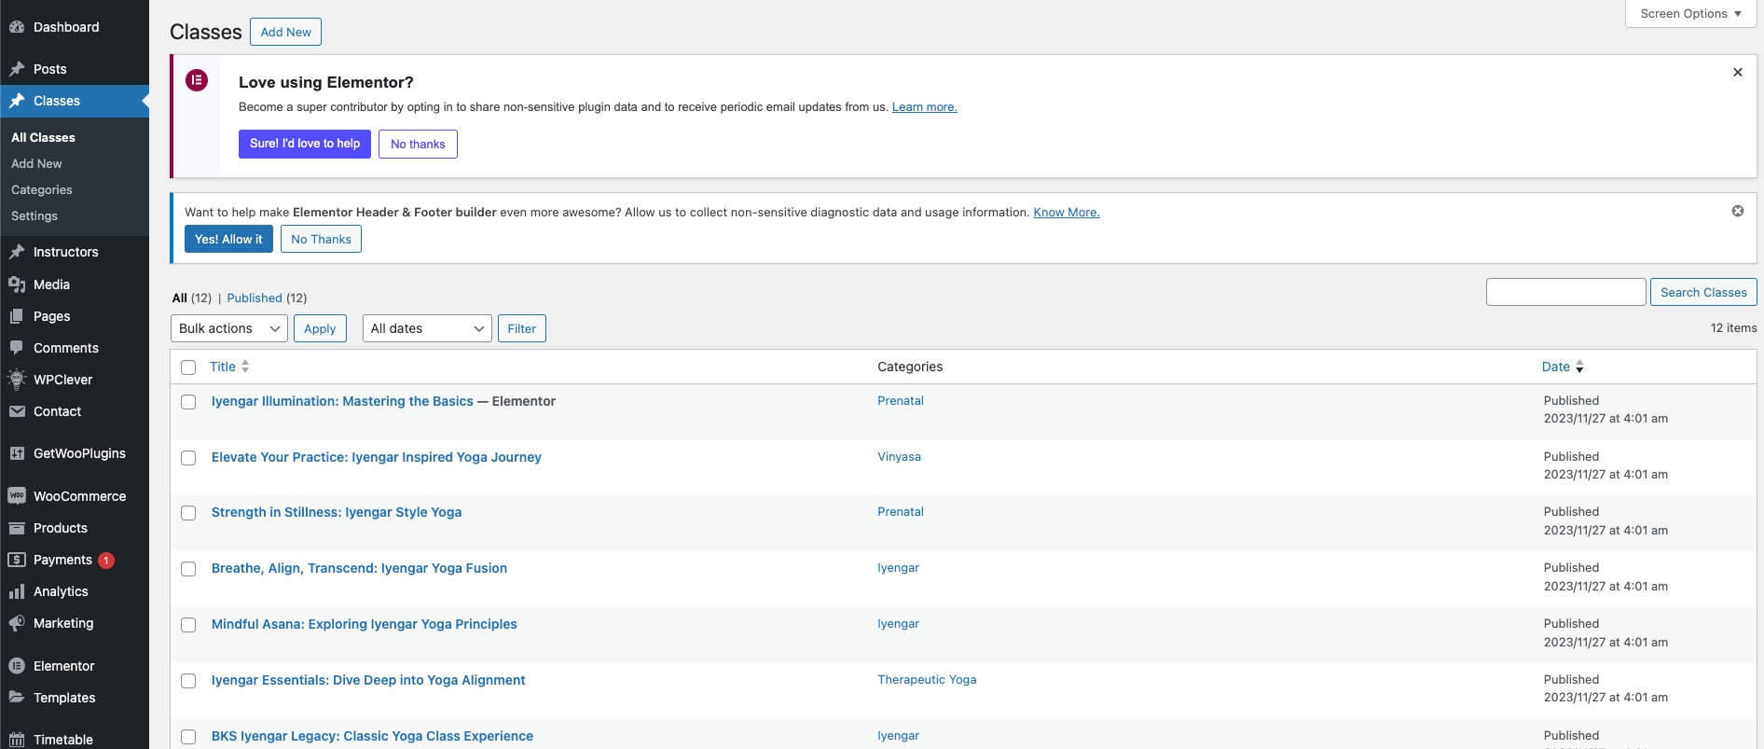Select the Breathe, Align, Transcend class checkbox

tap(188, 569)
